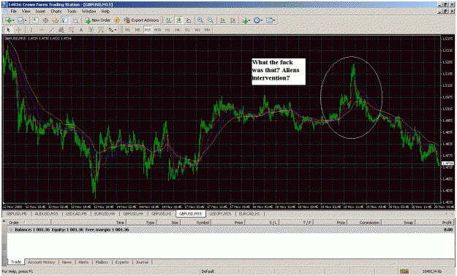Switch to Line Chart mode
The width and height of the screenshot is (457, 276).
[x=189, y=20]
